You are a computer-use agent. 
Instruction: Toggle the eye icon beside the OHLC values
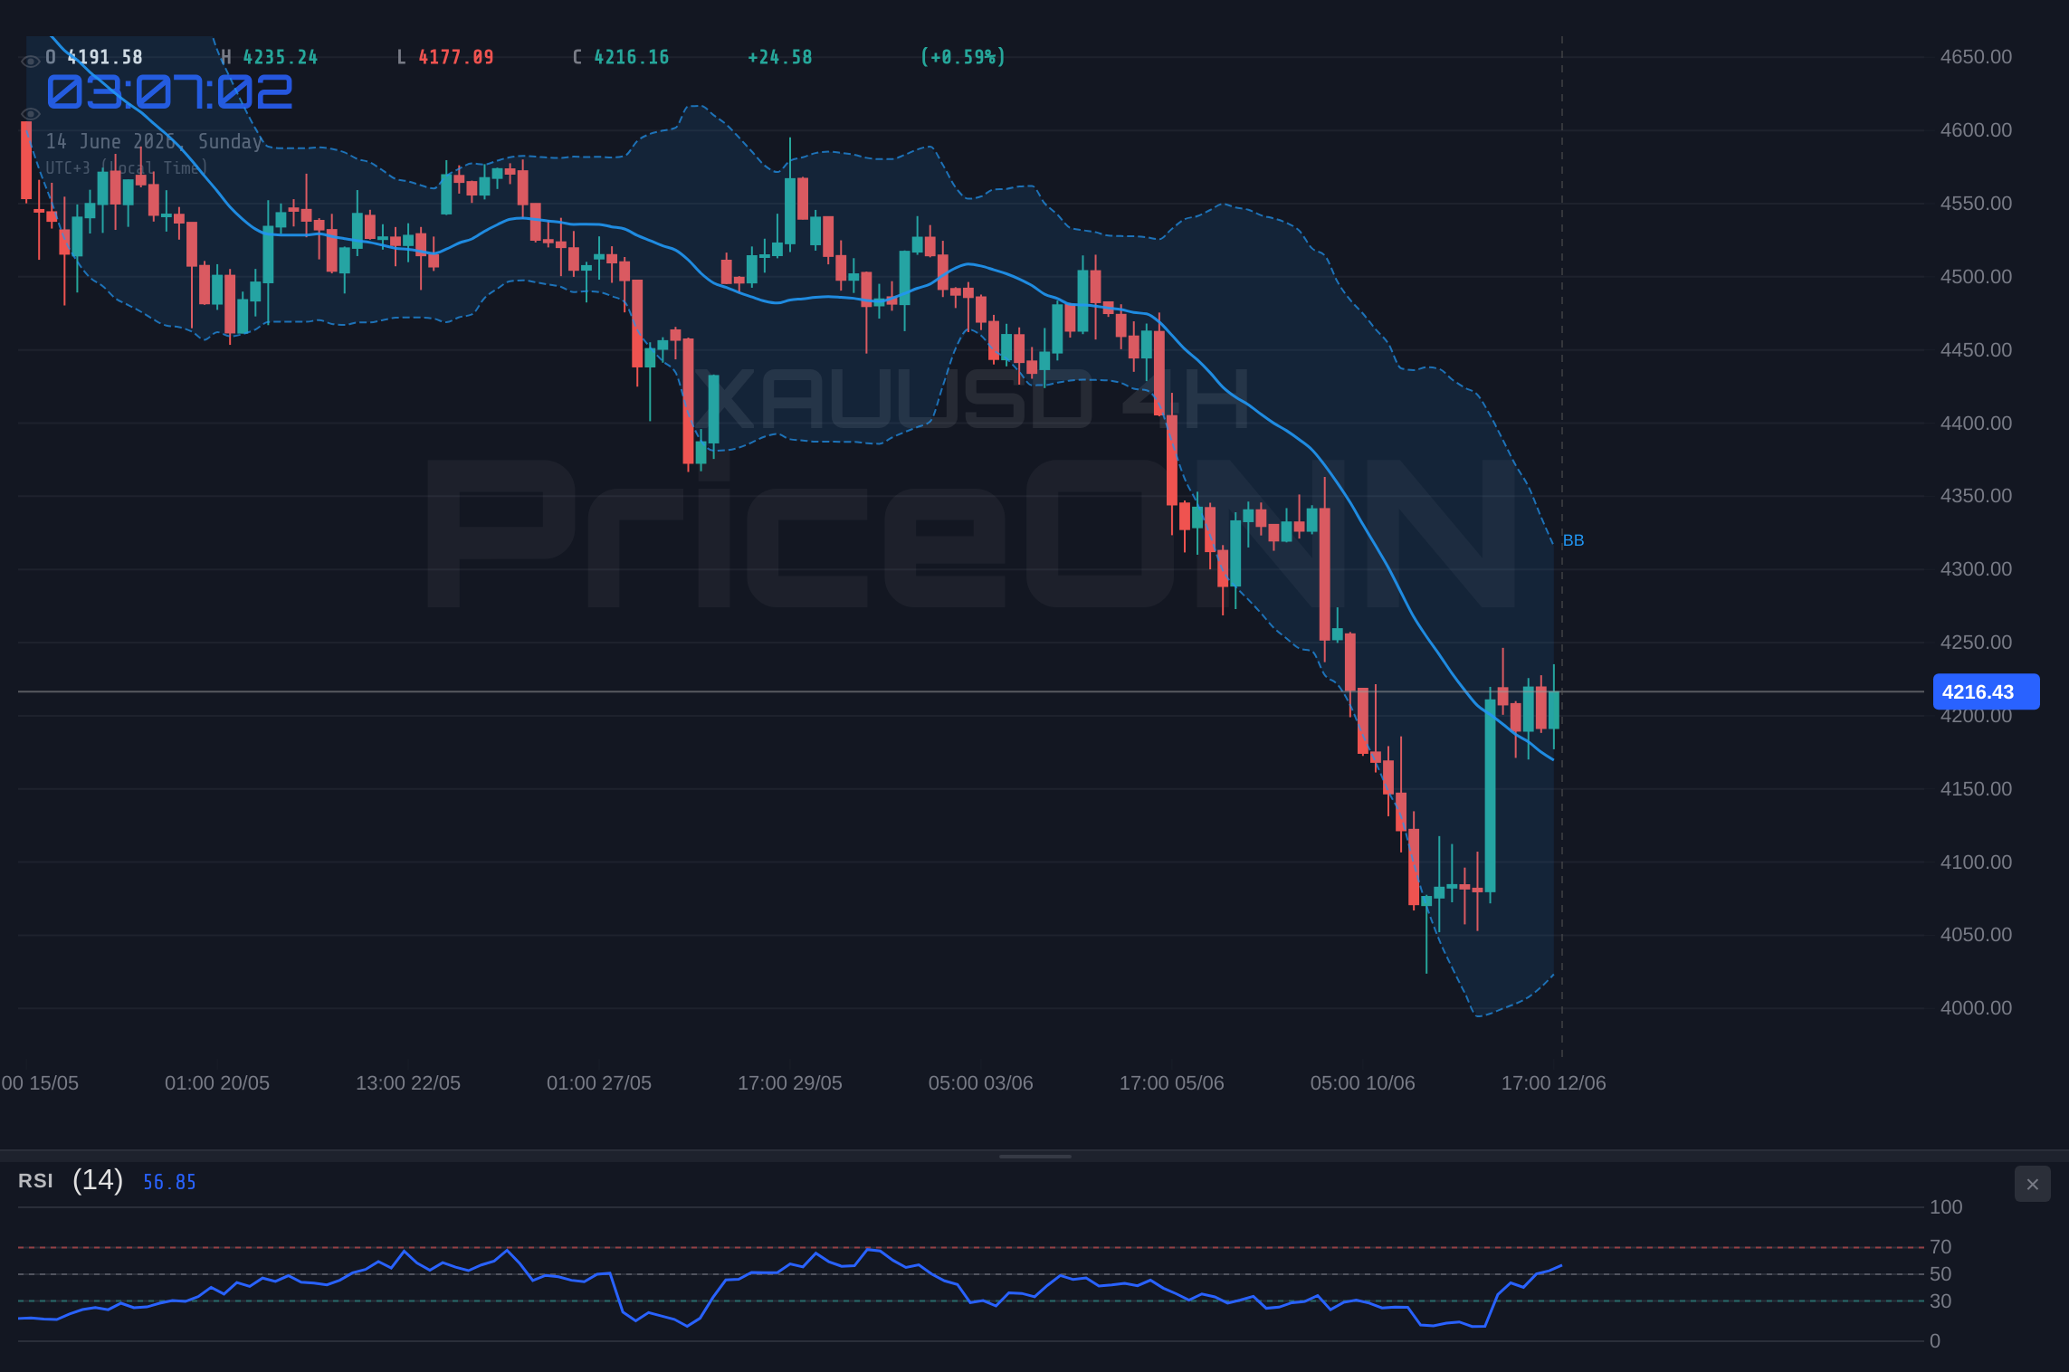30,62
